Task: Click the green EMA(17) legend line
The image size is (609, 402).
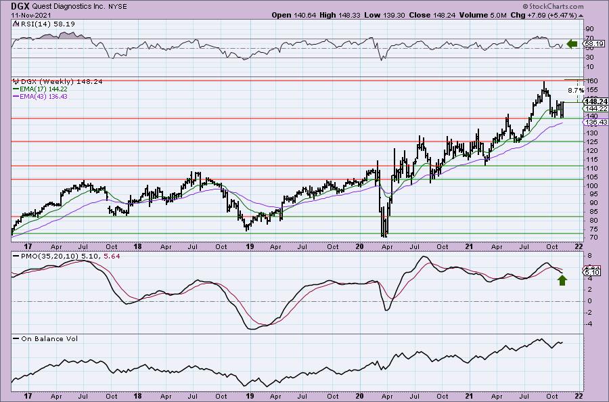Action: [x=16, y=89]
